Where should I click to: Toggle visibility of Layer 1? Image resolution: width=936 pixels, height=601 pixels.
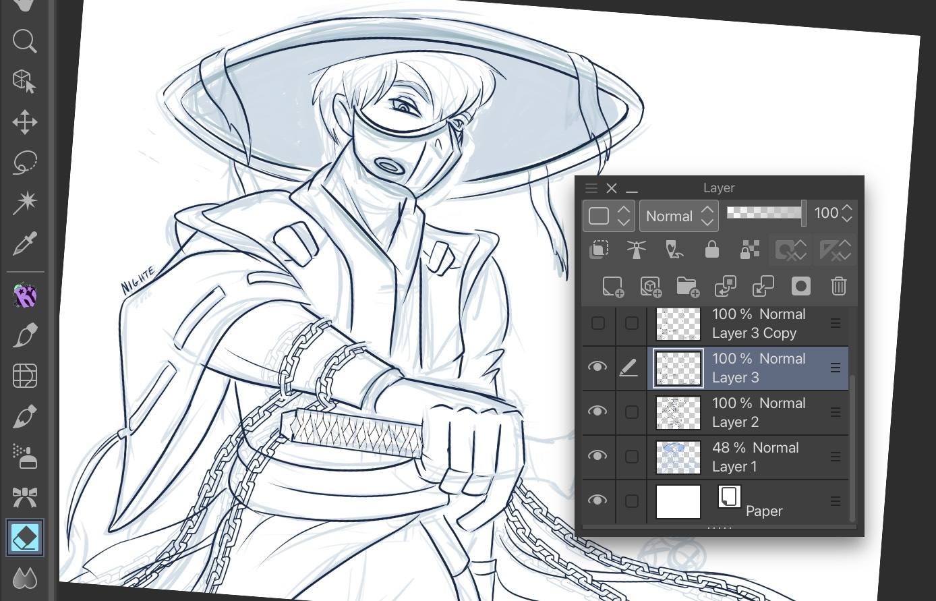coord(597,456)
